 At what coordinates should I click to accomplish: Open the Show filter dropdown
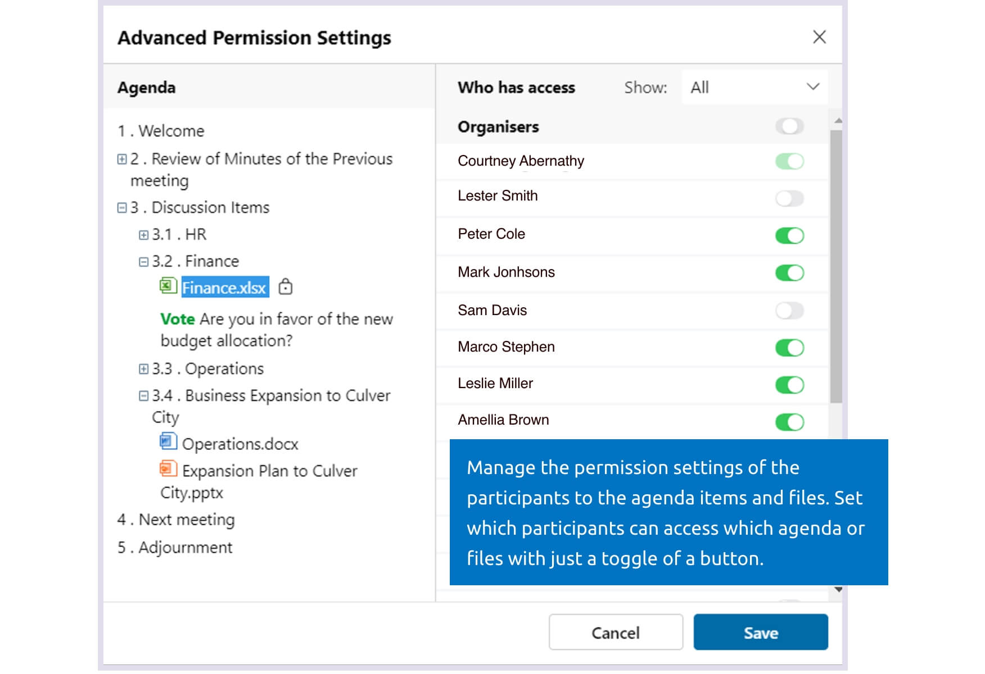[x=753, y=87]
